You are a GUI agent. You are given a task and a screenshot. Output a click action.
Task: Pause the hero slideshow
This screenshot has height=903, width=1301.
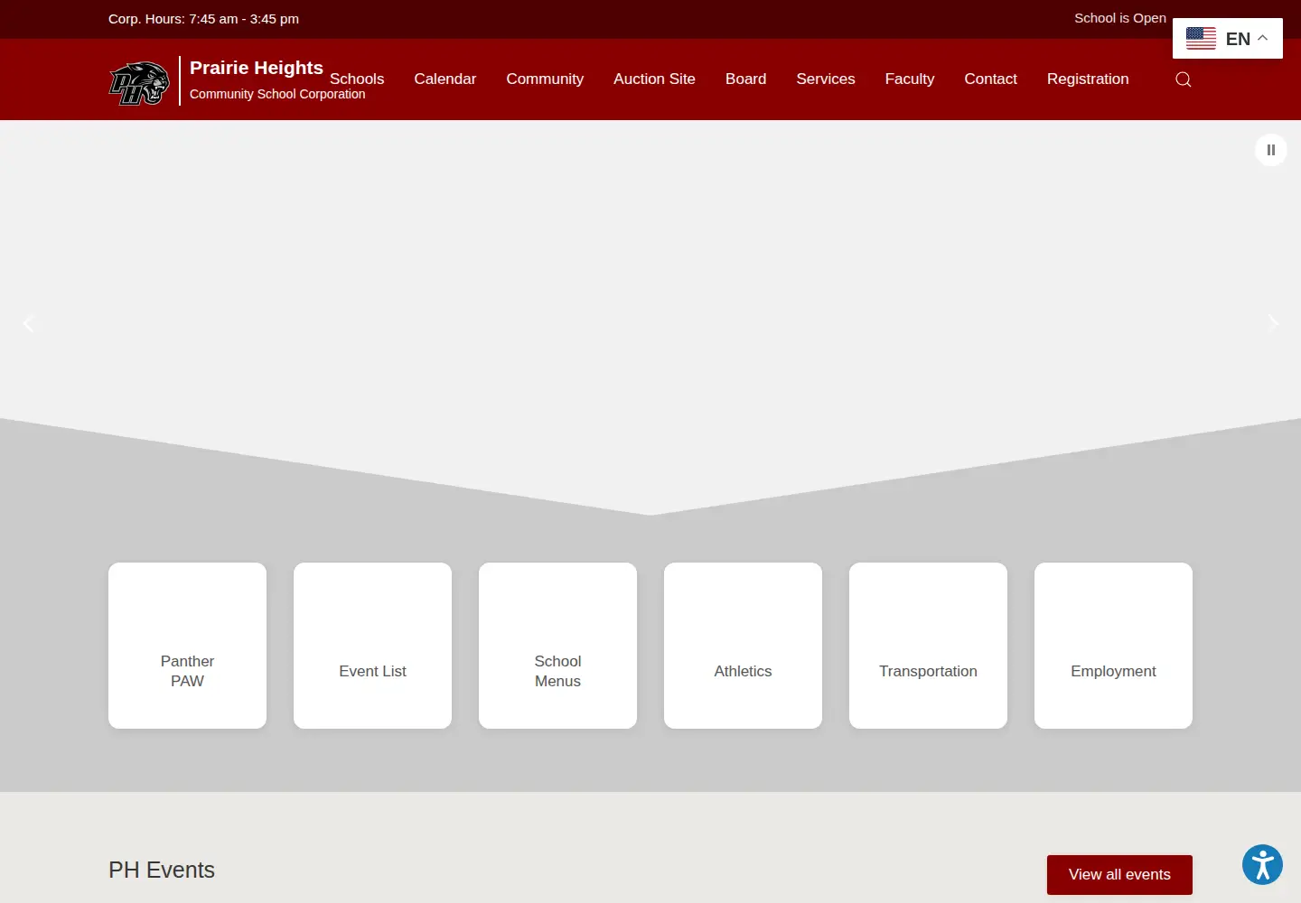point(1271,150)
